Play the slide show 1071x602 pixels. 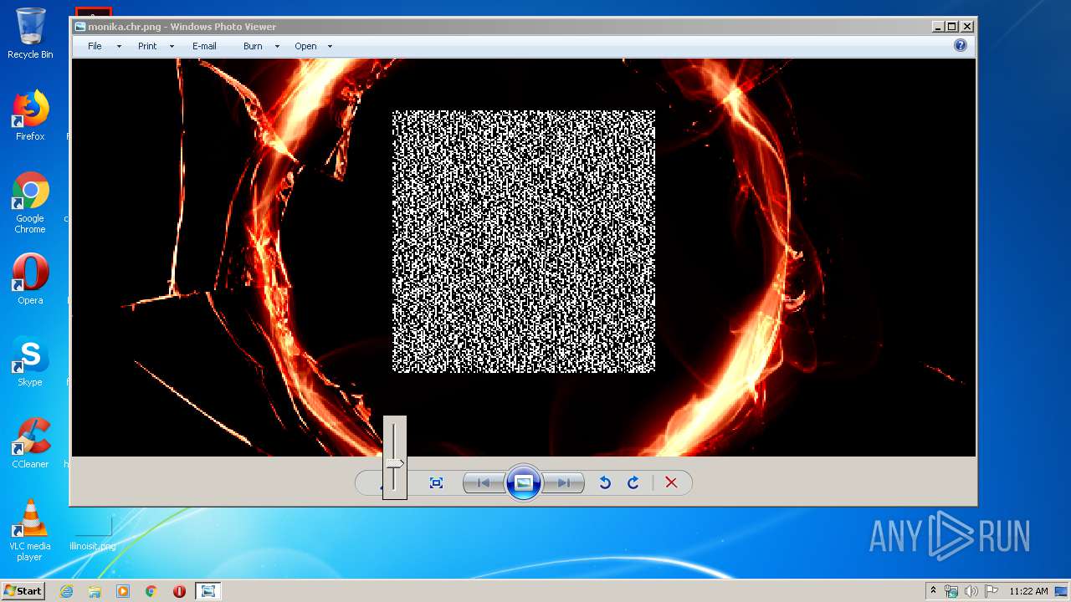point(524,482)
